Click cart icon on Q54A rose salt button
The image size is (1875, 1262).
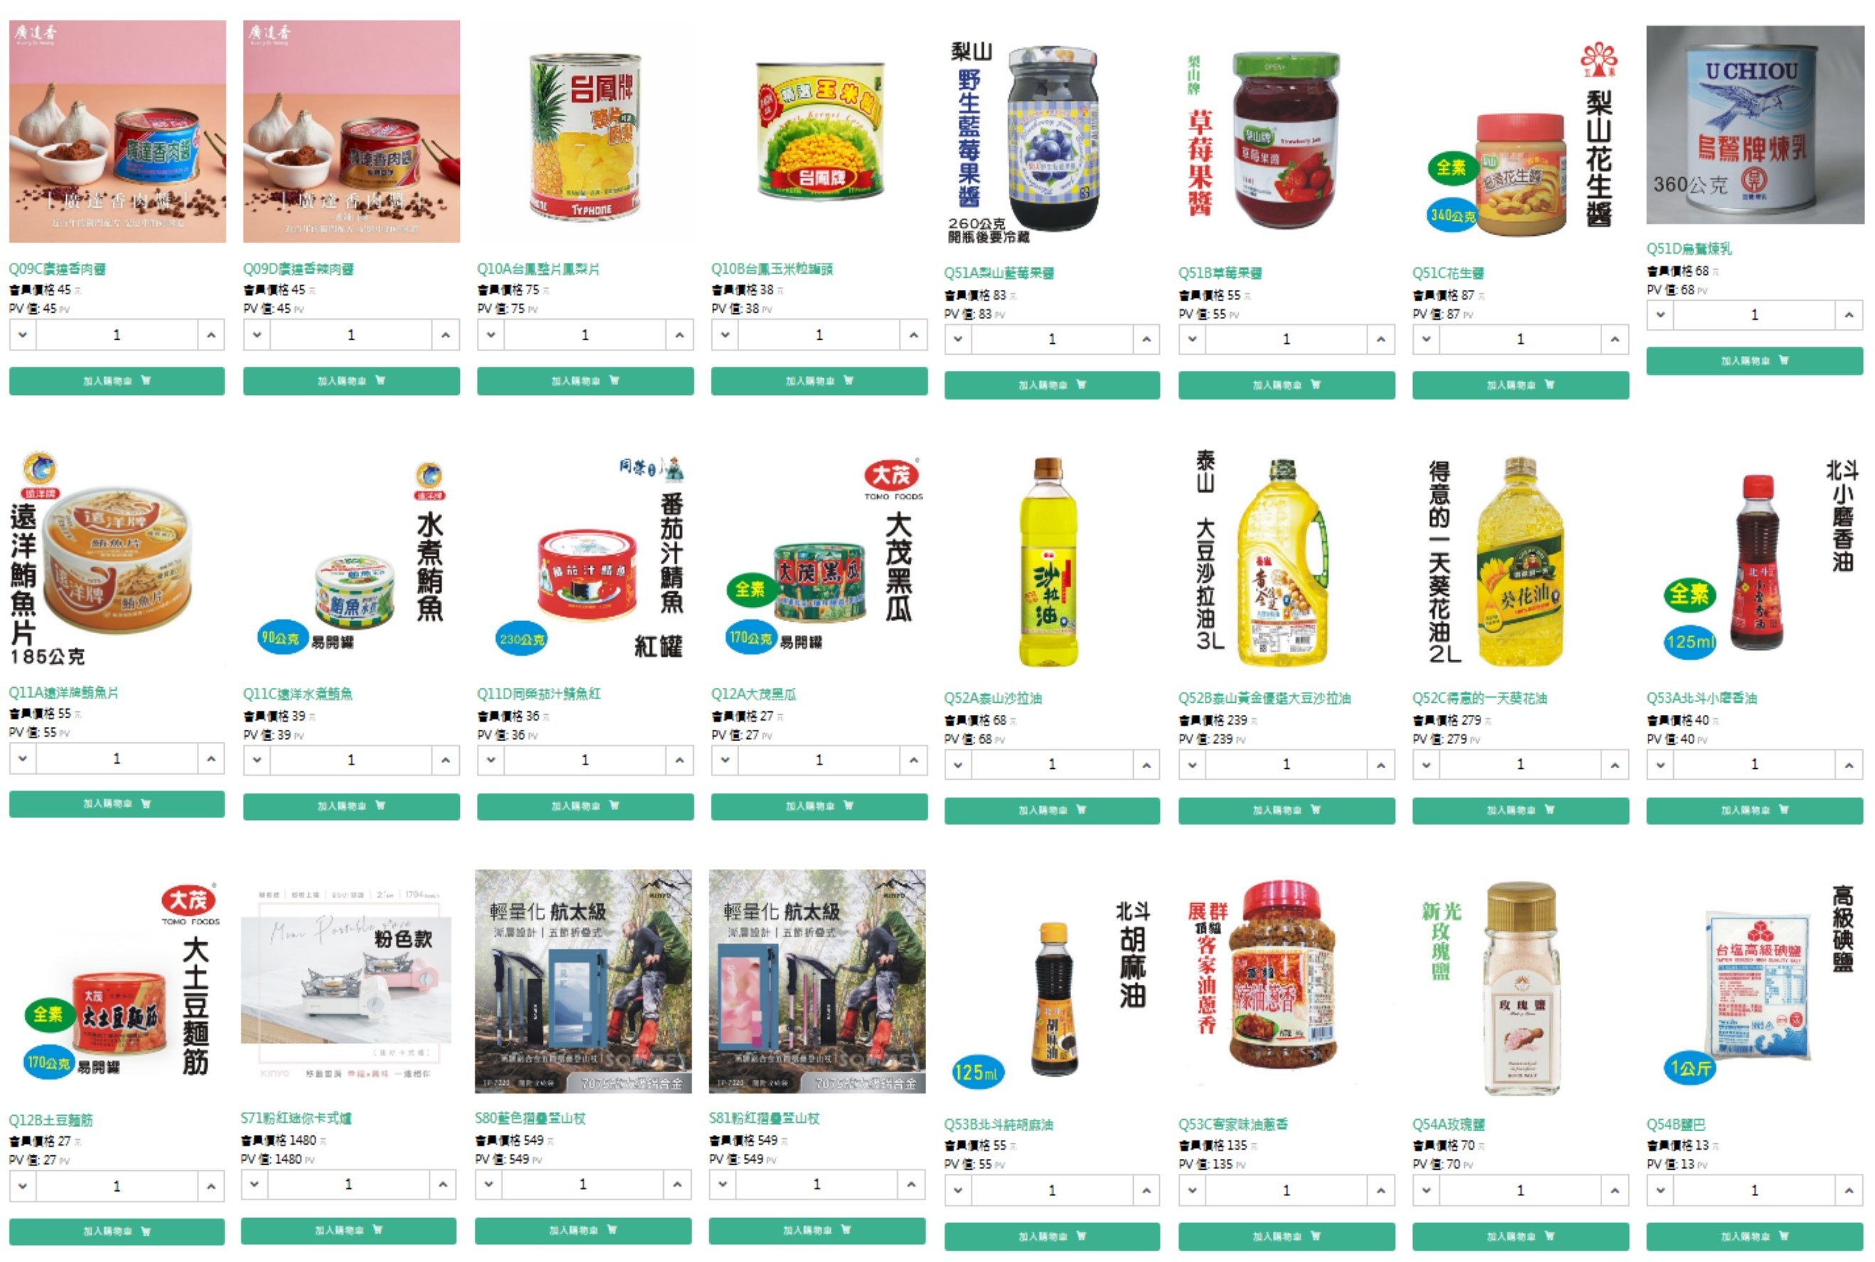(x=1549, y=1236)
